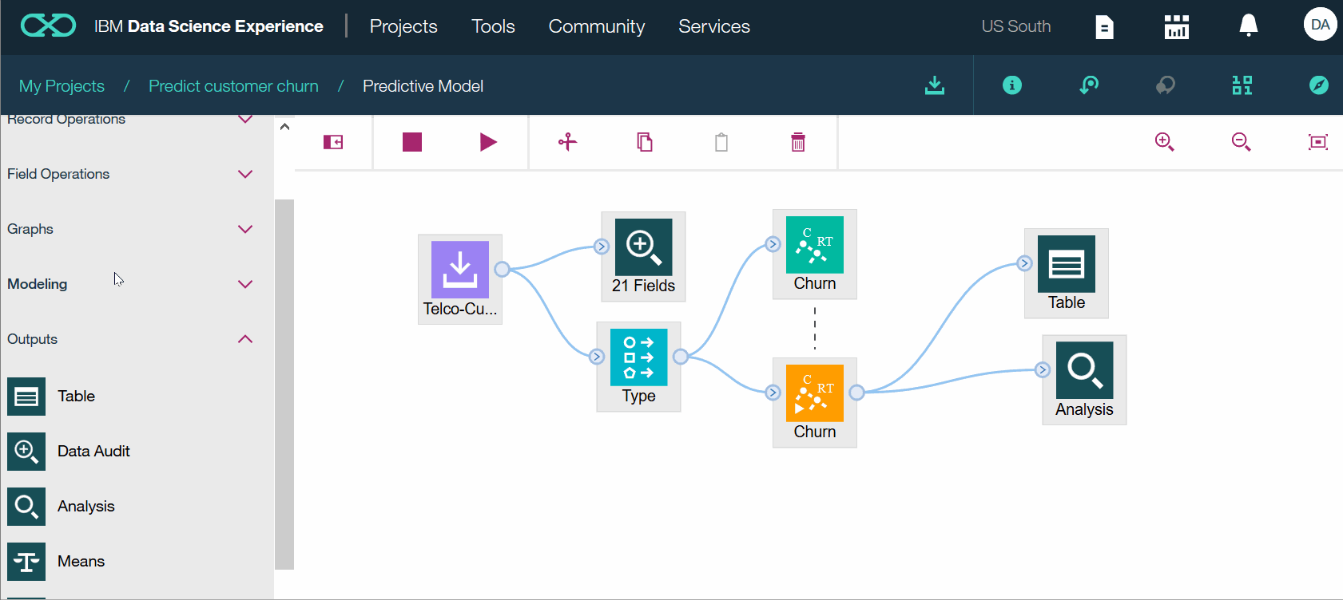Screen dimensions: 1343x600
Task: Click the output port of the orange Churn node
Action: (x=856, y=393)
